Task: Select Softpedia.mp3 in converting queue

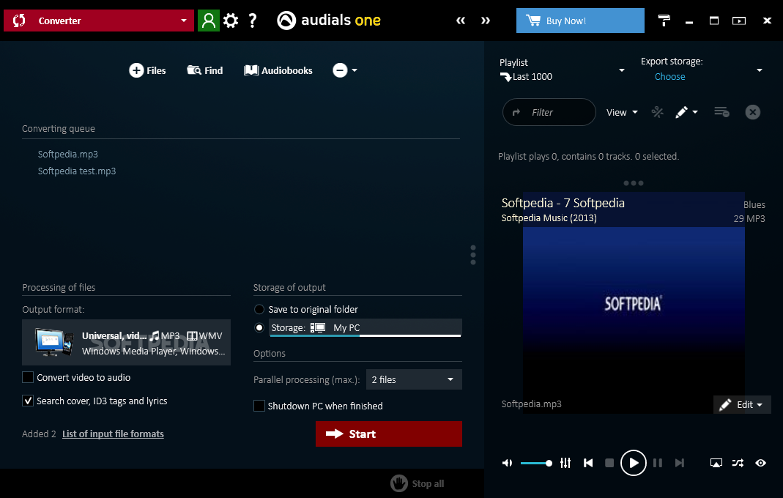Action: [68, 155]
